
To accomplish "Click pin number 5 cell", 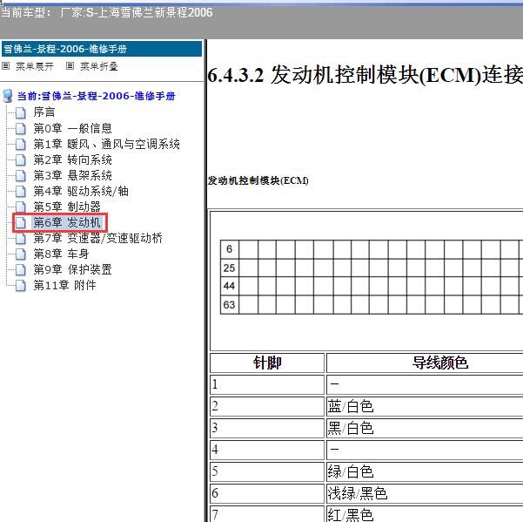I will coord(267,471).
